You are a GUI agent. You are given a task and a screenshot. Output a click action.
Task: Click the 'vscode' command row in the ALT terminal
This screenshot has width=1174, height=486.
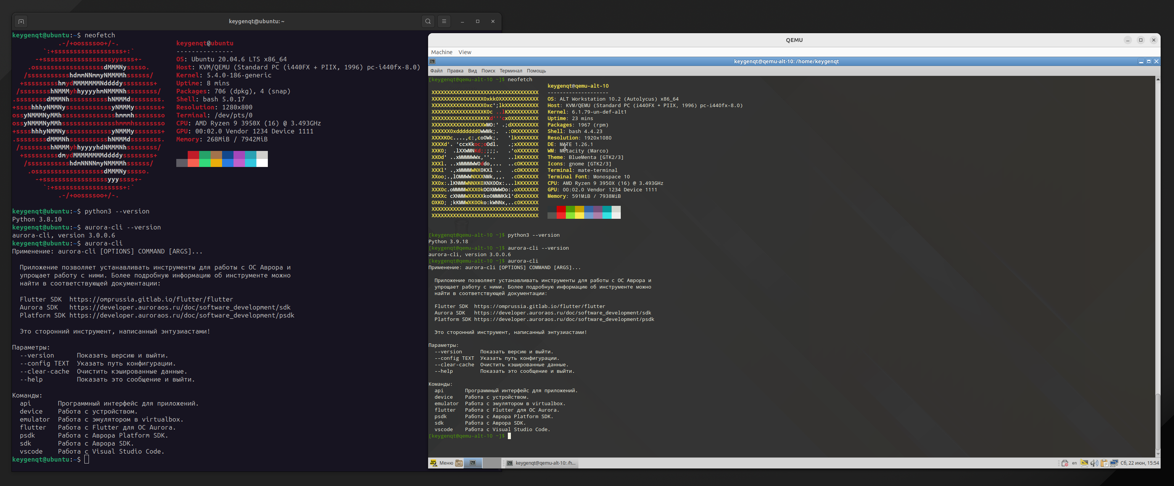[492, 430]
